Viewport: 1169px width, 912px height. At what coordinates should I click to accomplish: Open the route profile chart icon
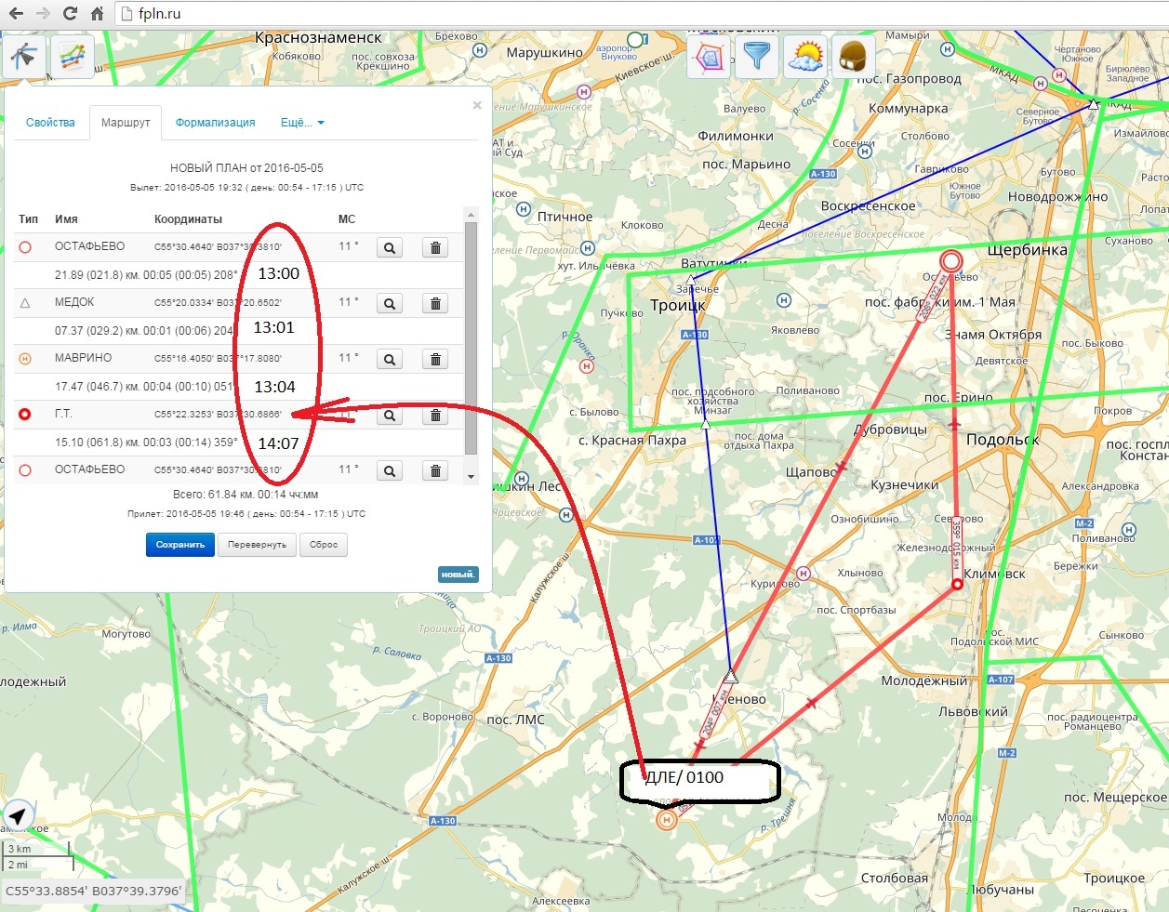[72, 57]
